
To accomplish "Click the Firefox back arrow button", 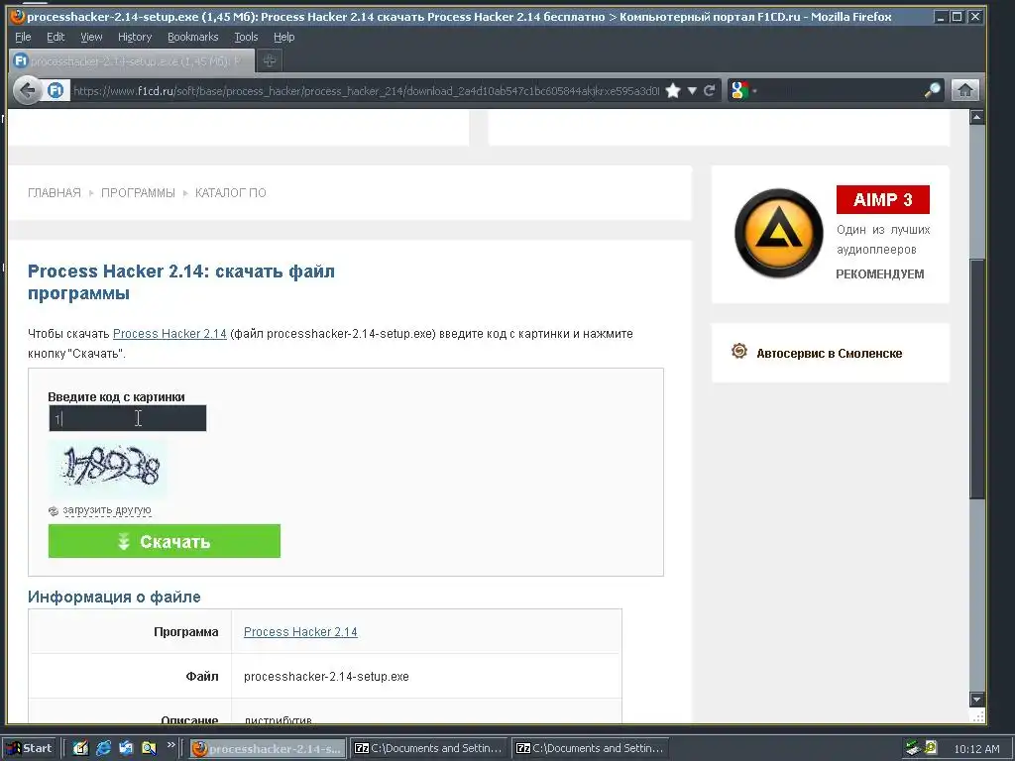I will pyautogui.click(x=27, y=90).
